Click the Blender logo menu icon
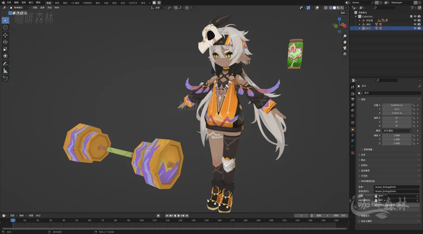 click(3, 3)
